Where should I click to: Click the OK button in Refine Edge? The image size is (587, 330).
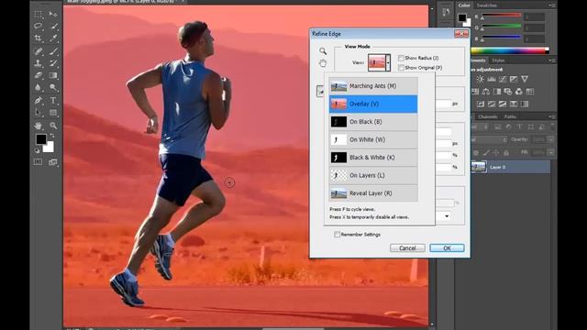(447, 248)
